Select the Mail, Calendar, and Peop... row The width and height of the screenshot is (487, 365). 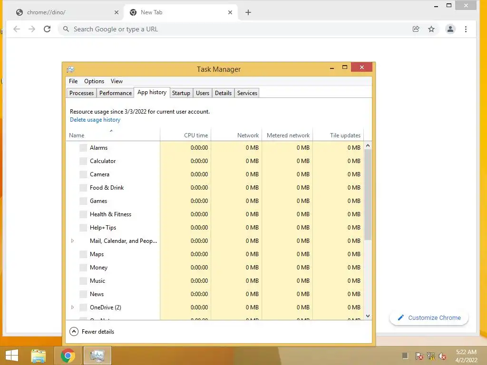tap(214, 241)
